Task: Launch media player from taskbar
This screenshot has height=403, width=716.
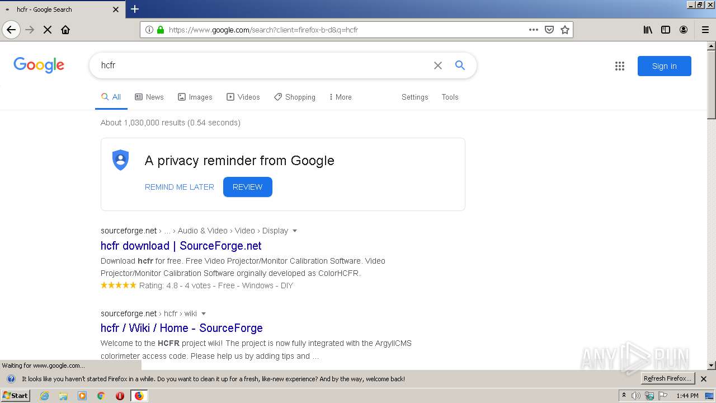Action: point(82,396)
